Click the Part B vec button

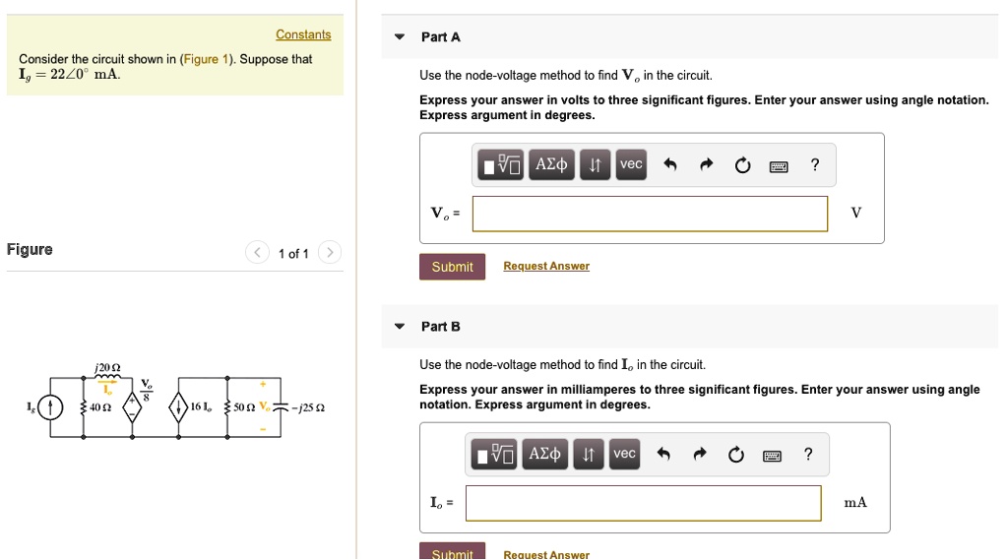click(x=624, y=453)
